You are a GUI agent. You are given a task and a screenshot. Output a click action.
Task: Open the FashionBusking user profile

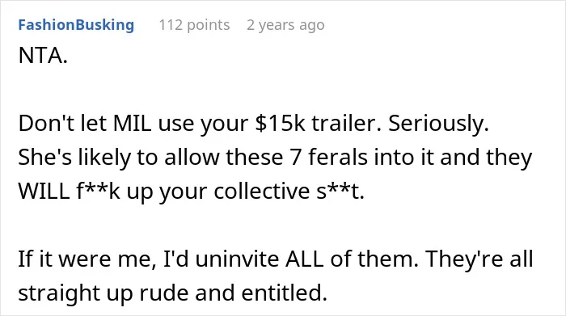point(76,25)
